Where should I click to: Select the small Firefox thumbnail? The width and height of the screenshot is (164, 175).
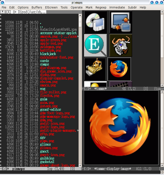point(119,69)
